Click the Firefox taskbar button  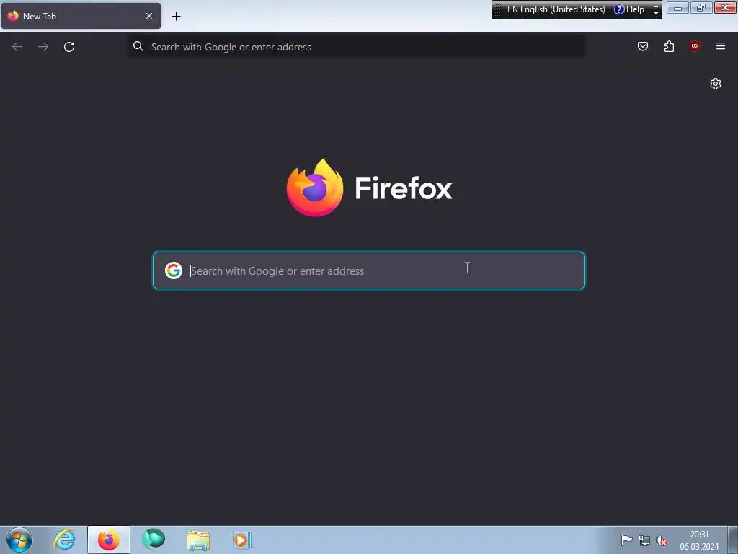click(109, 540)
